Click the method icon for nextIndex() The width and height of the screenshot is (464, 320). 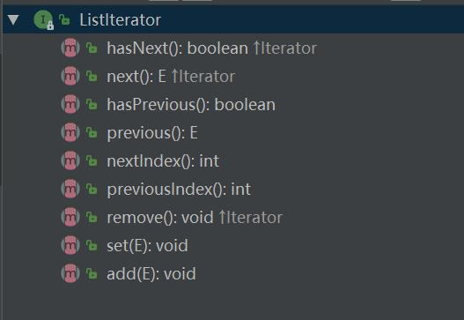pos(70,160)
